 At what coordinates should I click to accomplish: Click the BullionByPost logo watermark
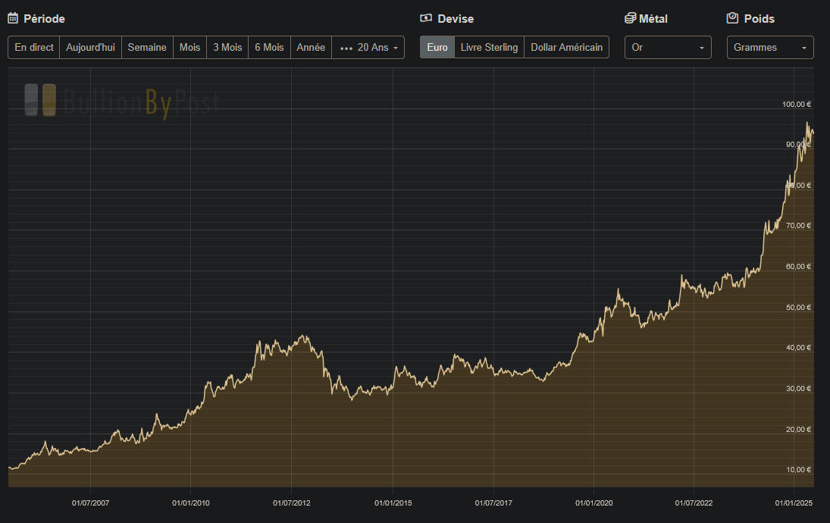pos(121,101)
